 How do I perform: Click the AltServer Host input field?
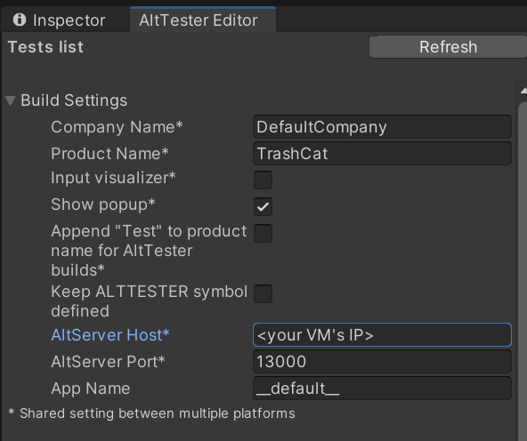382,335
